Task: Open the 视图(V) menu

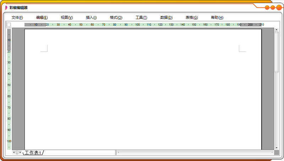Action: (x=67, y=17)
